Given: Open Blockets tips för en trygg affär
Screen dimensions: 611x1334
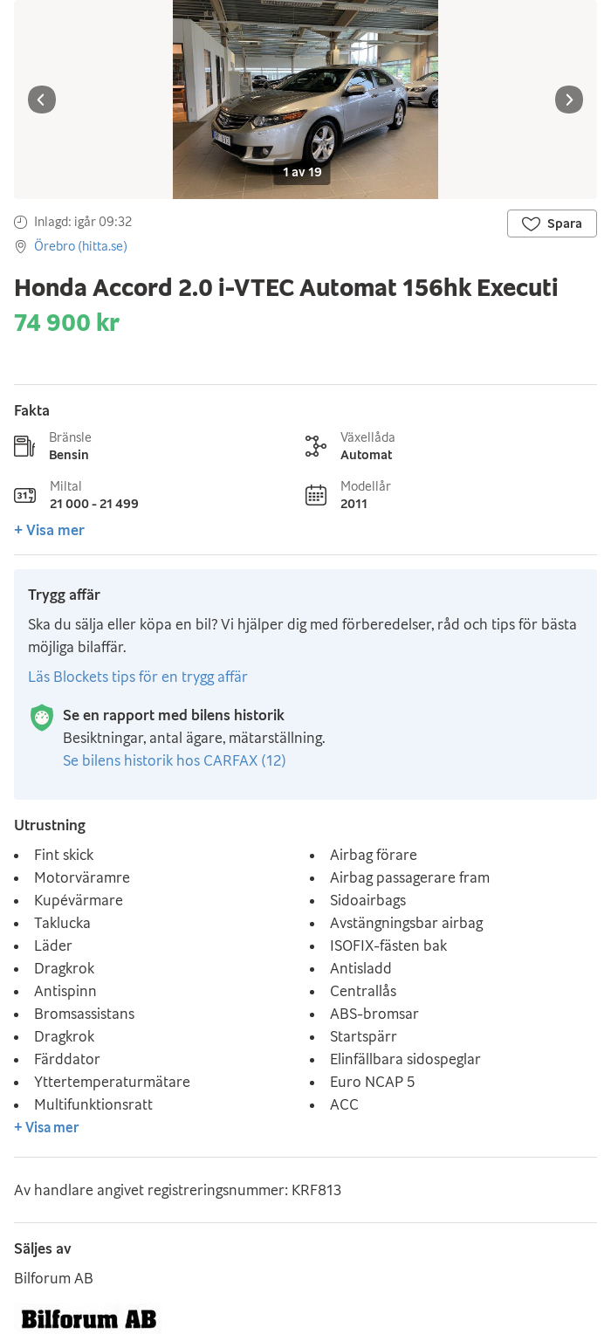Looking at the screenshot, I should click(x=138, y=677).
